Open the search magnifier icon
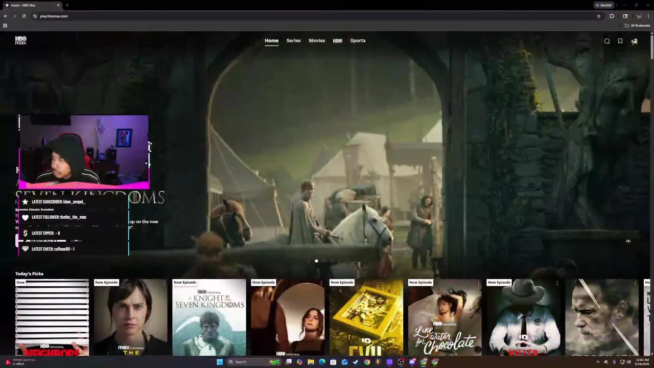Image resolution: width=654 pixels, height=368 pixels. [x=607, y=41]
